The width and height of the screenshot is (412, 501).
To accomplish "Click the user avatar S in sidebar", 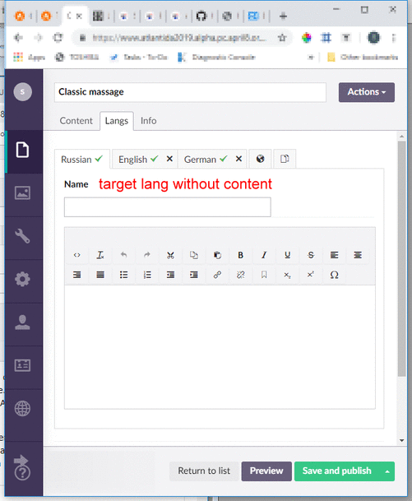I will tap(23, 91).
